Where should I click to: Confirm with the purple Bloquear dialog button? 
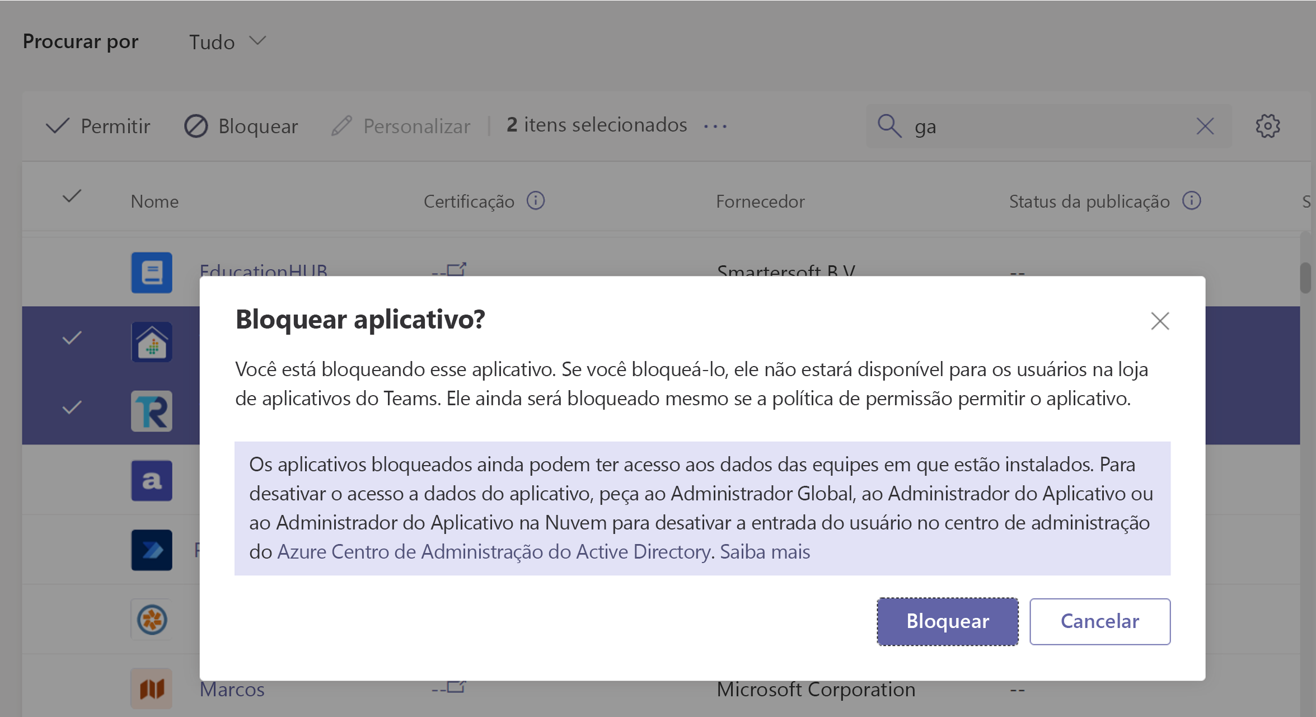[947, 621]
